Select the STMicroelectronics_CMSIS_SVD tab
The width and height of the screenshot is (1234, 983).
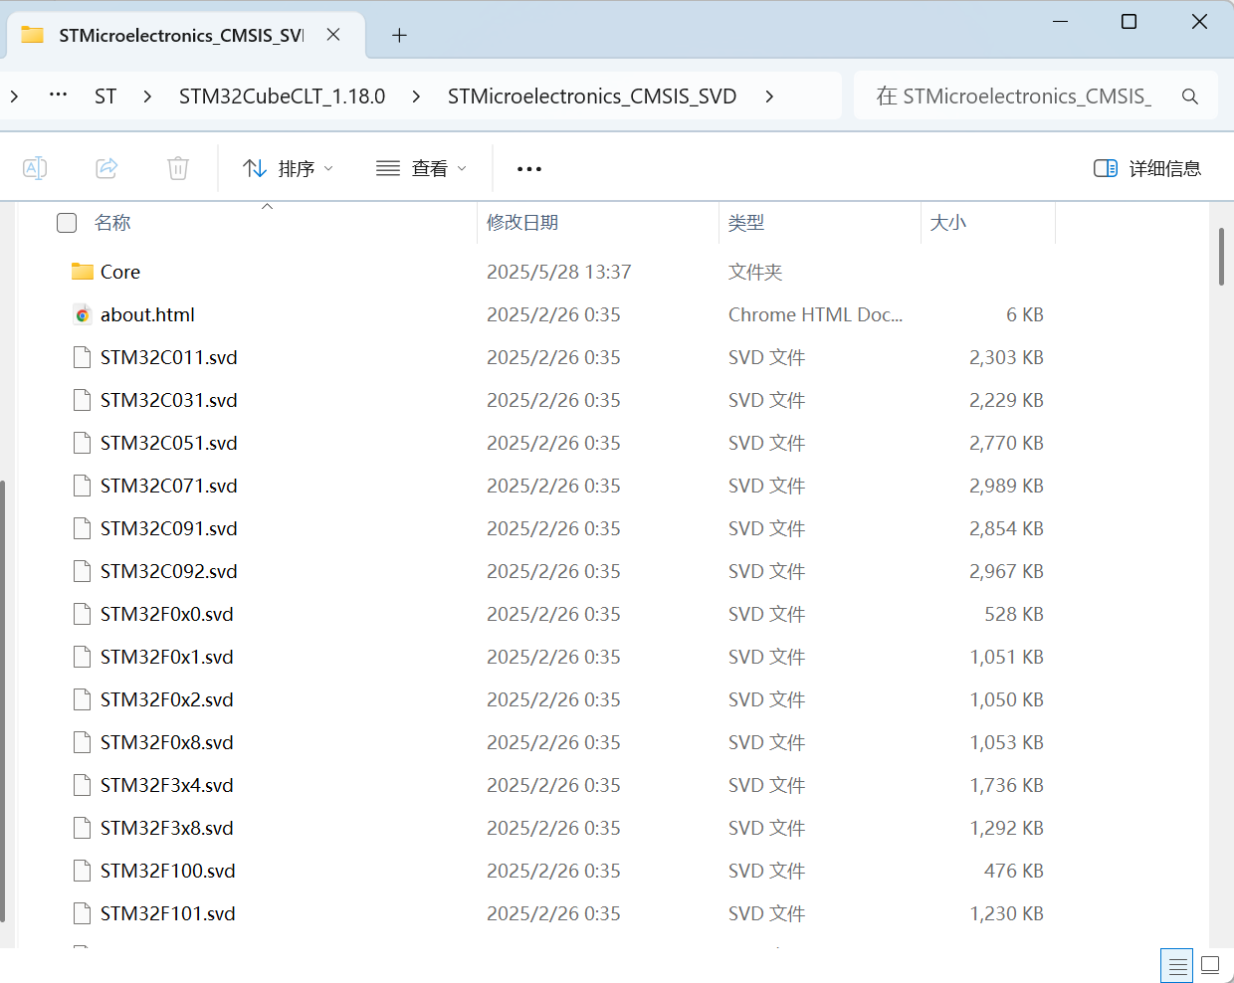186,35
